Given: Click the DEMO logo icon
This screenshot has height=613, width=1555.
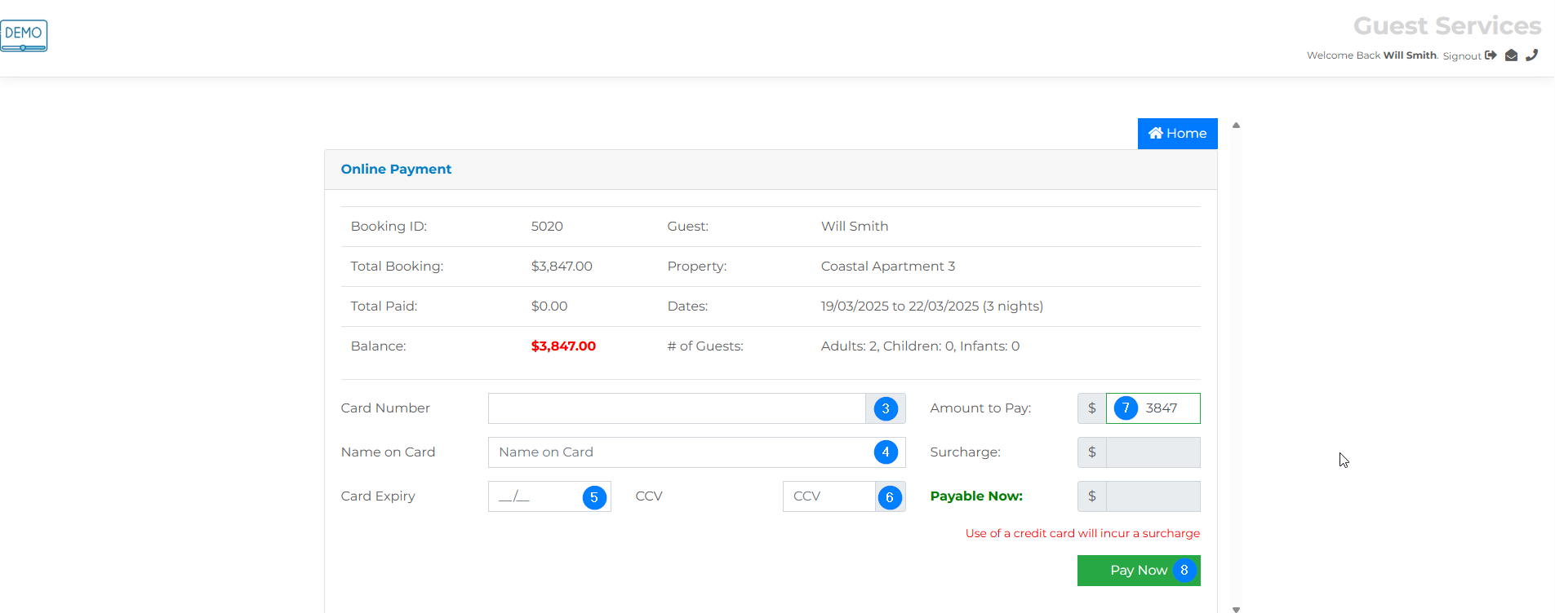Looking at the screenshot, I should [x=24, y=36].
